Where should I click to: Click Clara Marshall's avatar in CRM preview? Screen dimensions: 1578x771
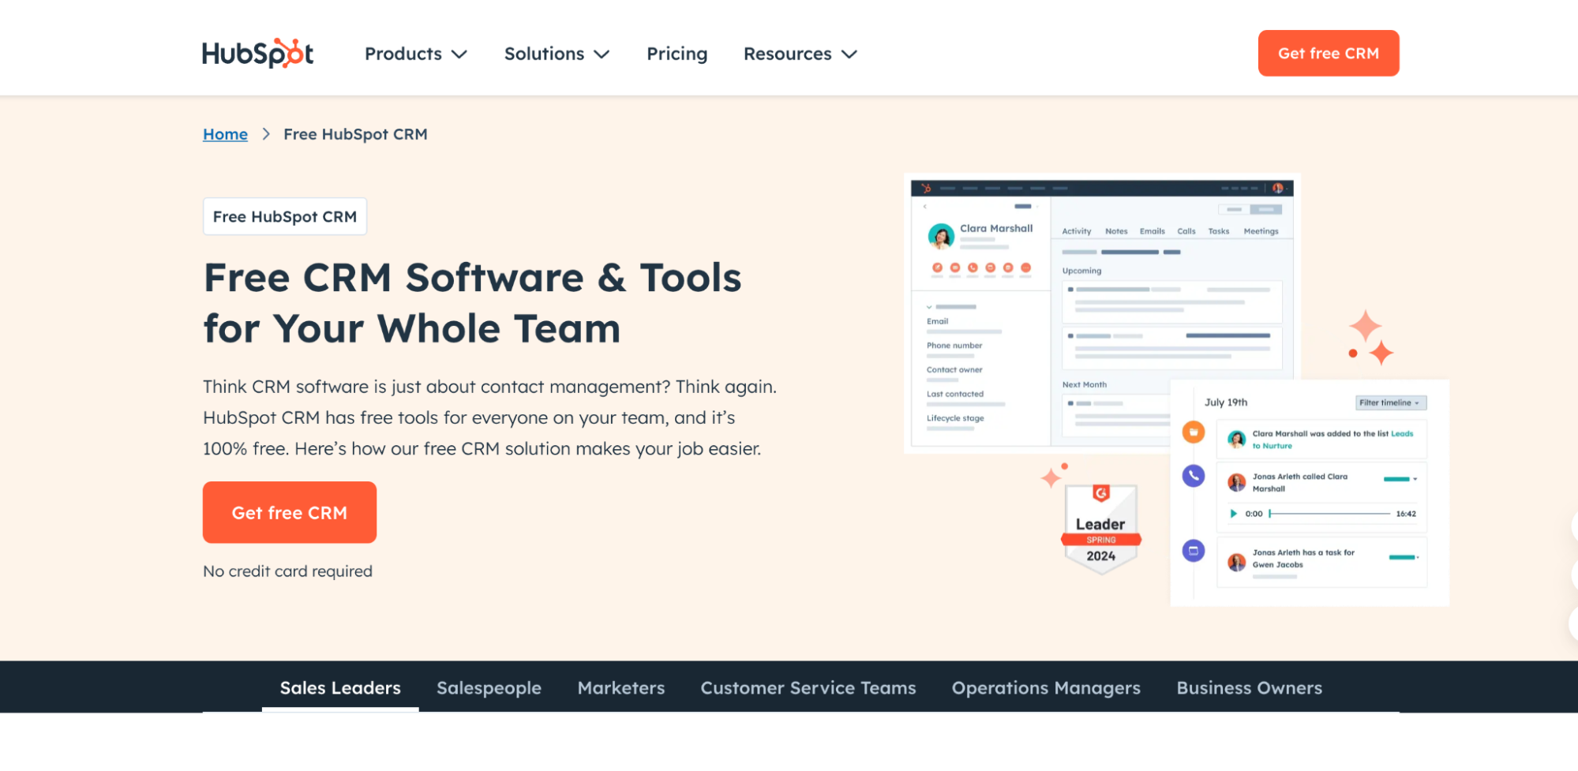pyautogui.click(x=941, y=236)
